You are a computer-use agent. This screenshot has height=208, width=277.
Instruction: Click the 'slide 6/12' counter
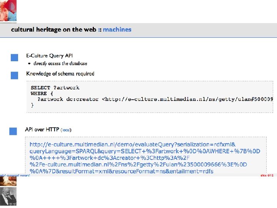[x=267, y=175]
